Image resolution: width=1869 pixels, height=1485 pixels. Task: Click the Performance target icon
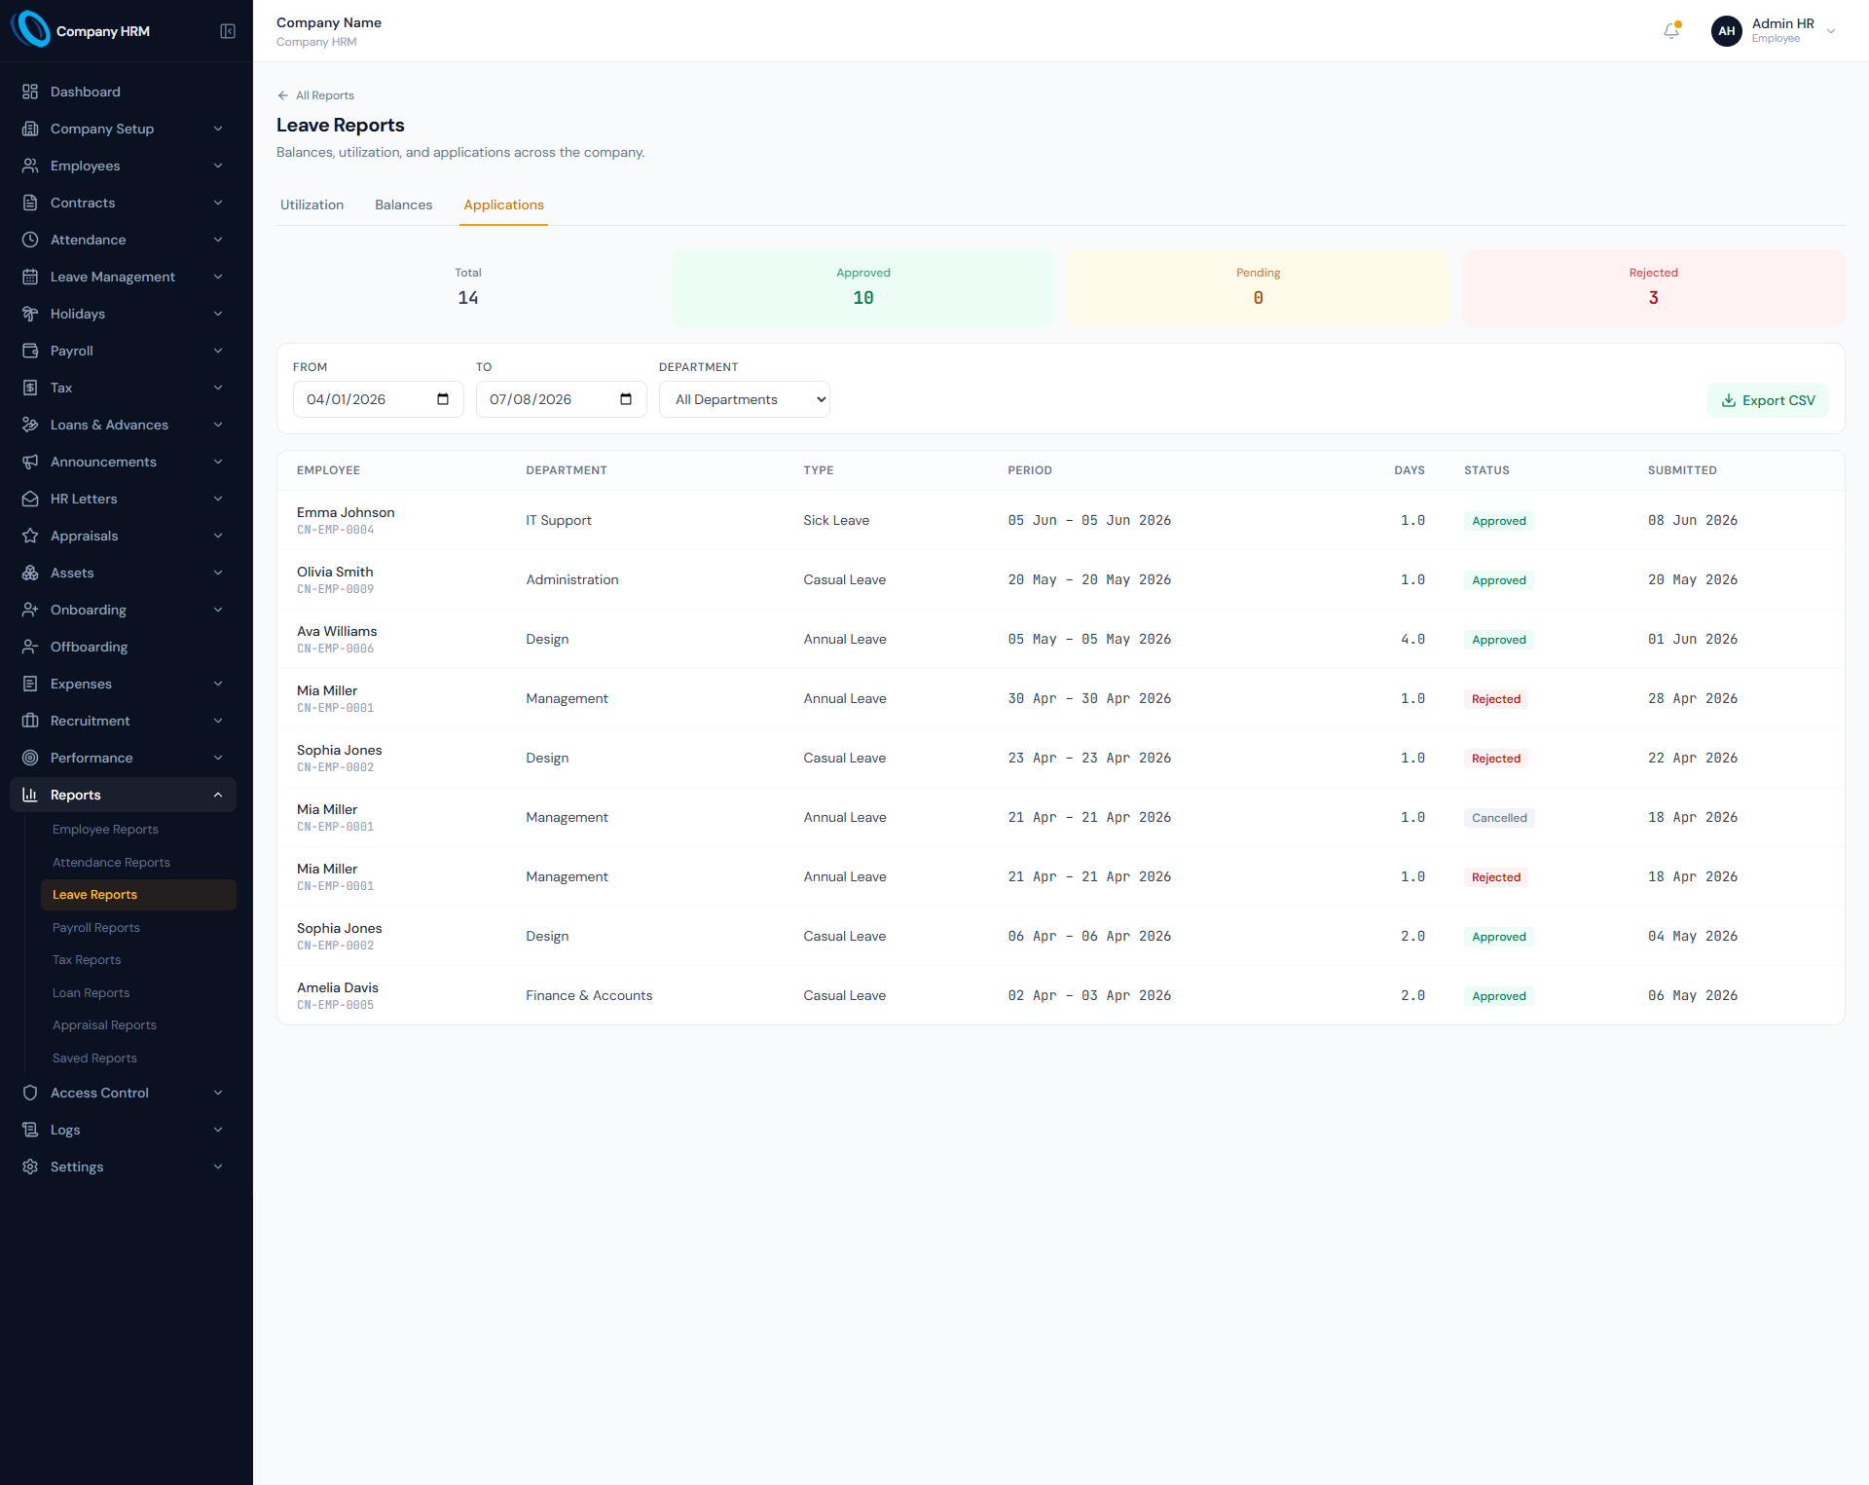(x=30, y=758)
